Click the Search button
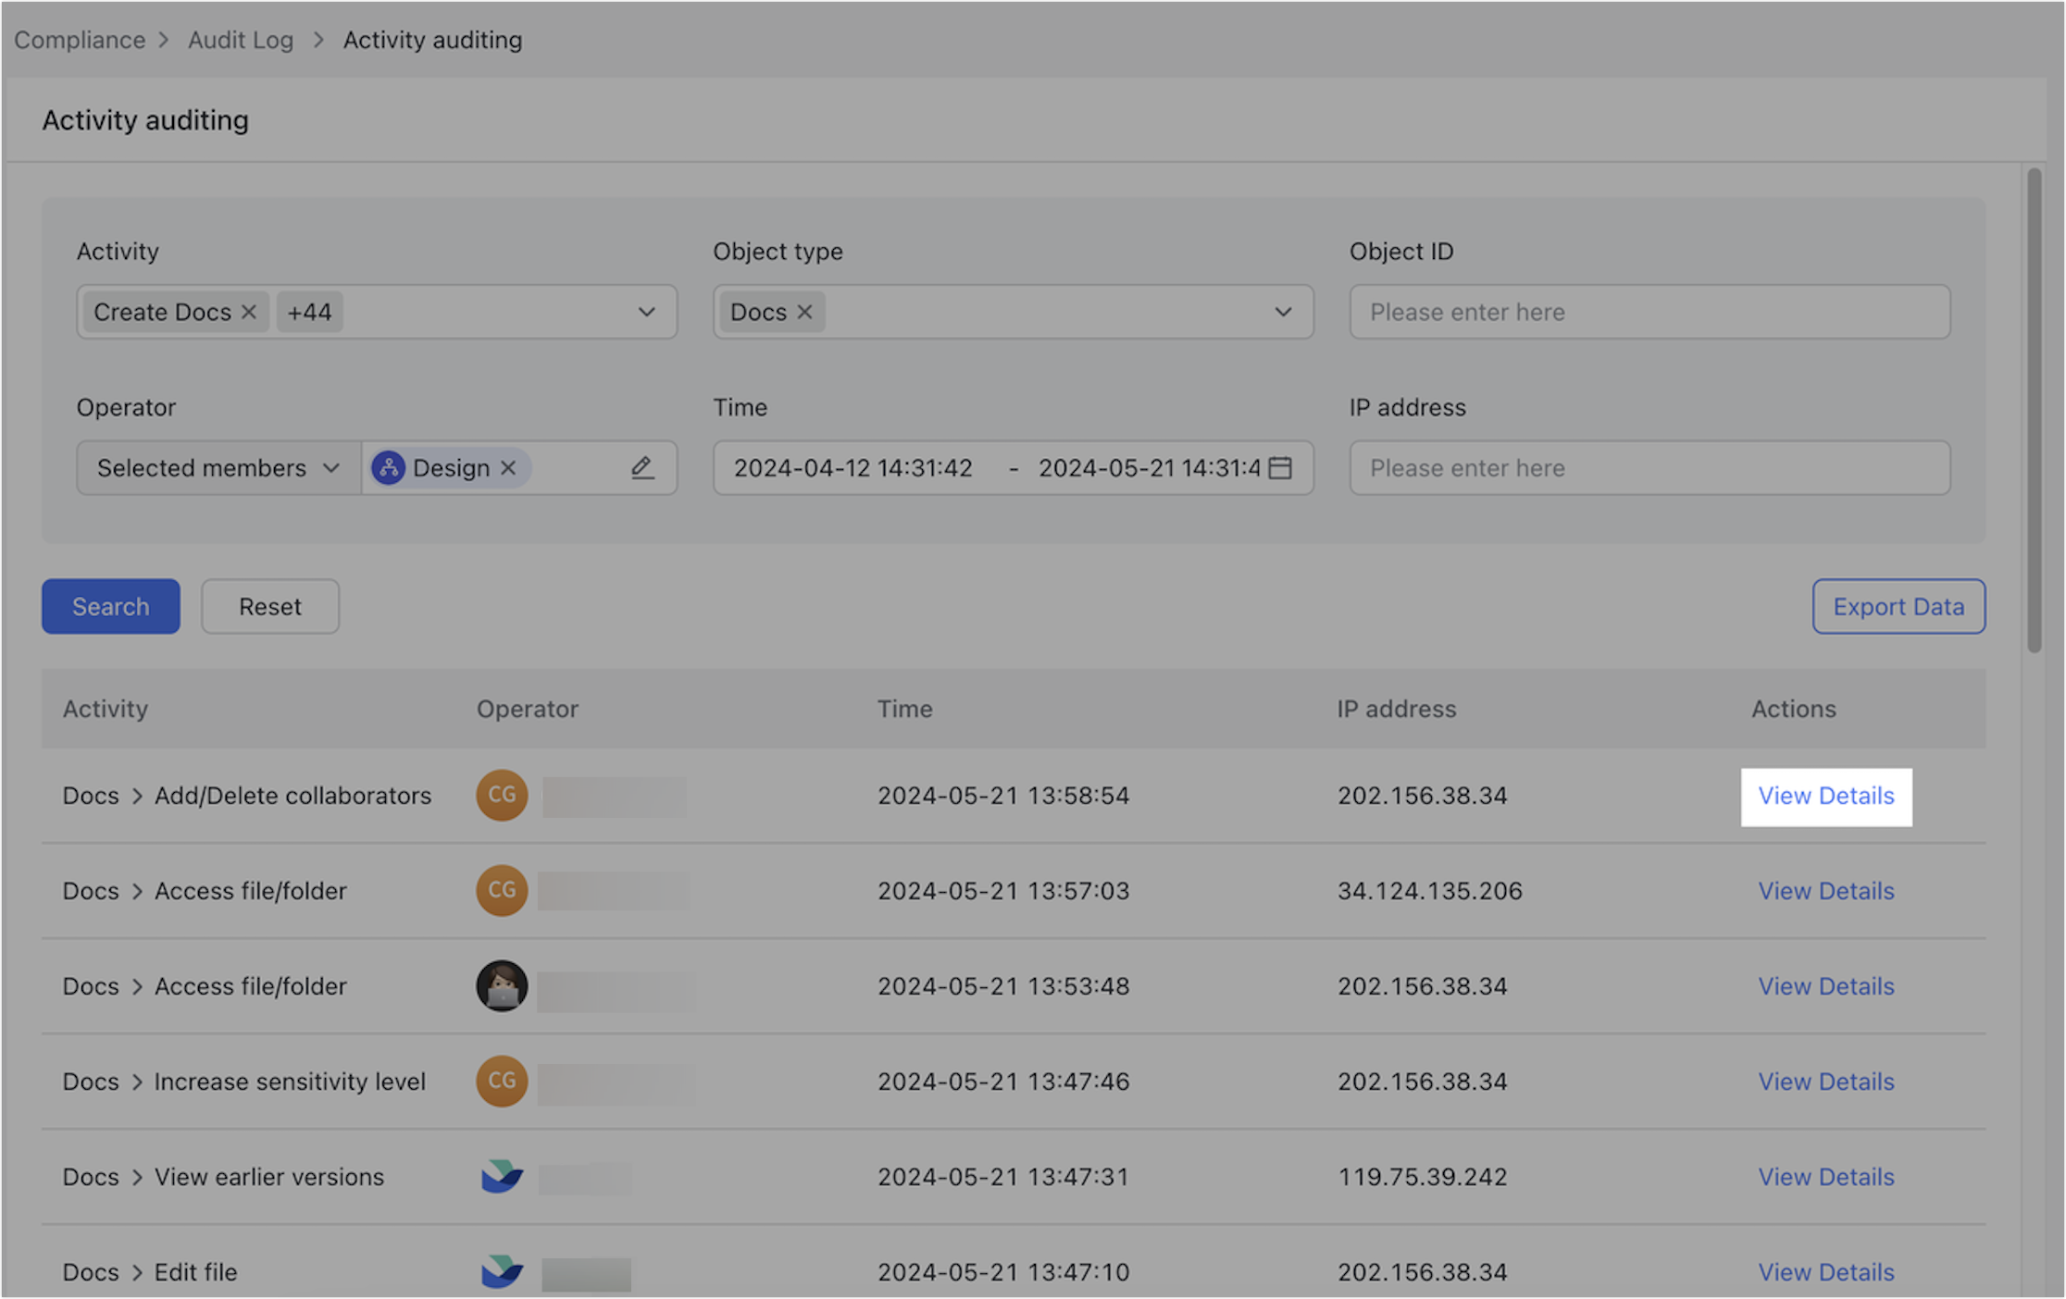The width and height of the screenshot is (2066, 1299). (110, 606)
